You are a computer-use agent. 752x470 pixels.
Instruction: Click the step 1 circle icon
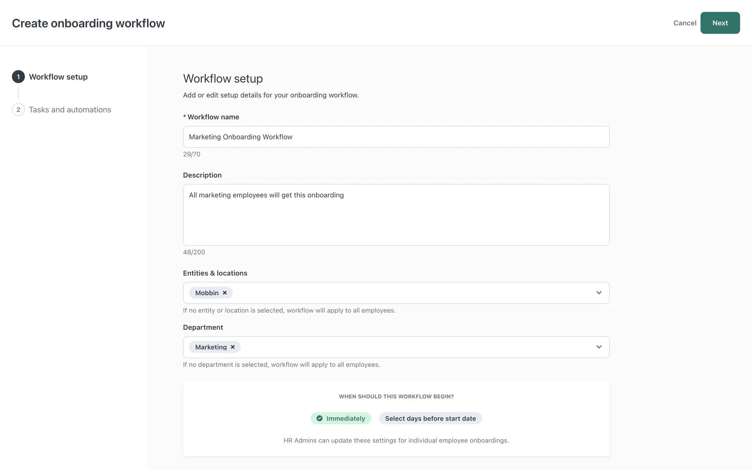point(18,77)
